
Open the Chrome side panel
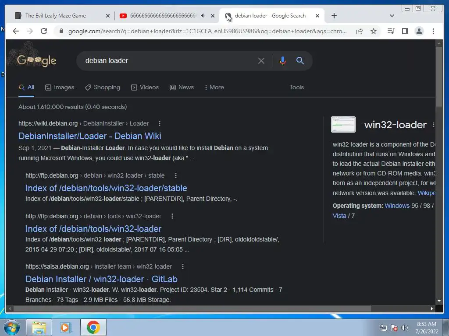(x=405, y=31)
